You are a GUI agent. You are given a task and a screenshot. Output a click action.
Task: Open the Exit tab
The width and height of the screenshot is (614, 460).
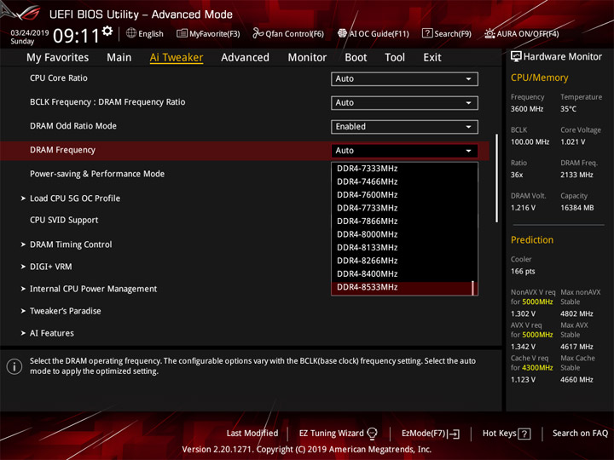pyautogui.click(x=432, y=58)
